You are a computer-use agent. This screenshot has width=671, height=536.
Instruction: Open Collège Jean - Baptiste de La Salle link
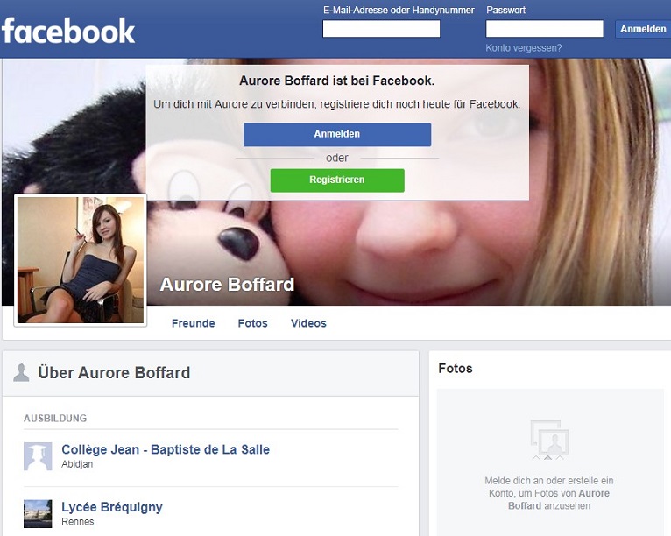click(166, 449)
